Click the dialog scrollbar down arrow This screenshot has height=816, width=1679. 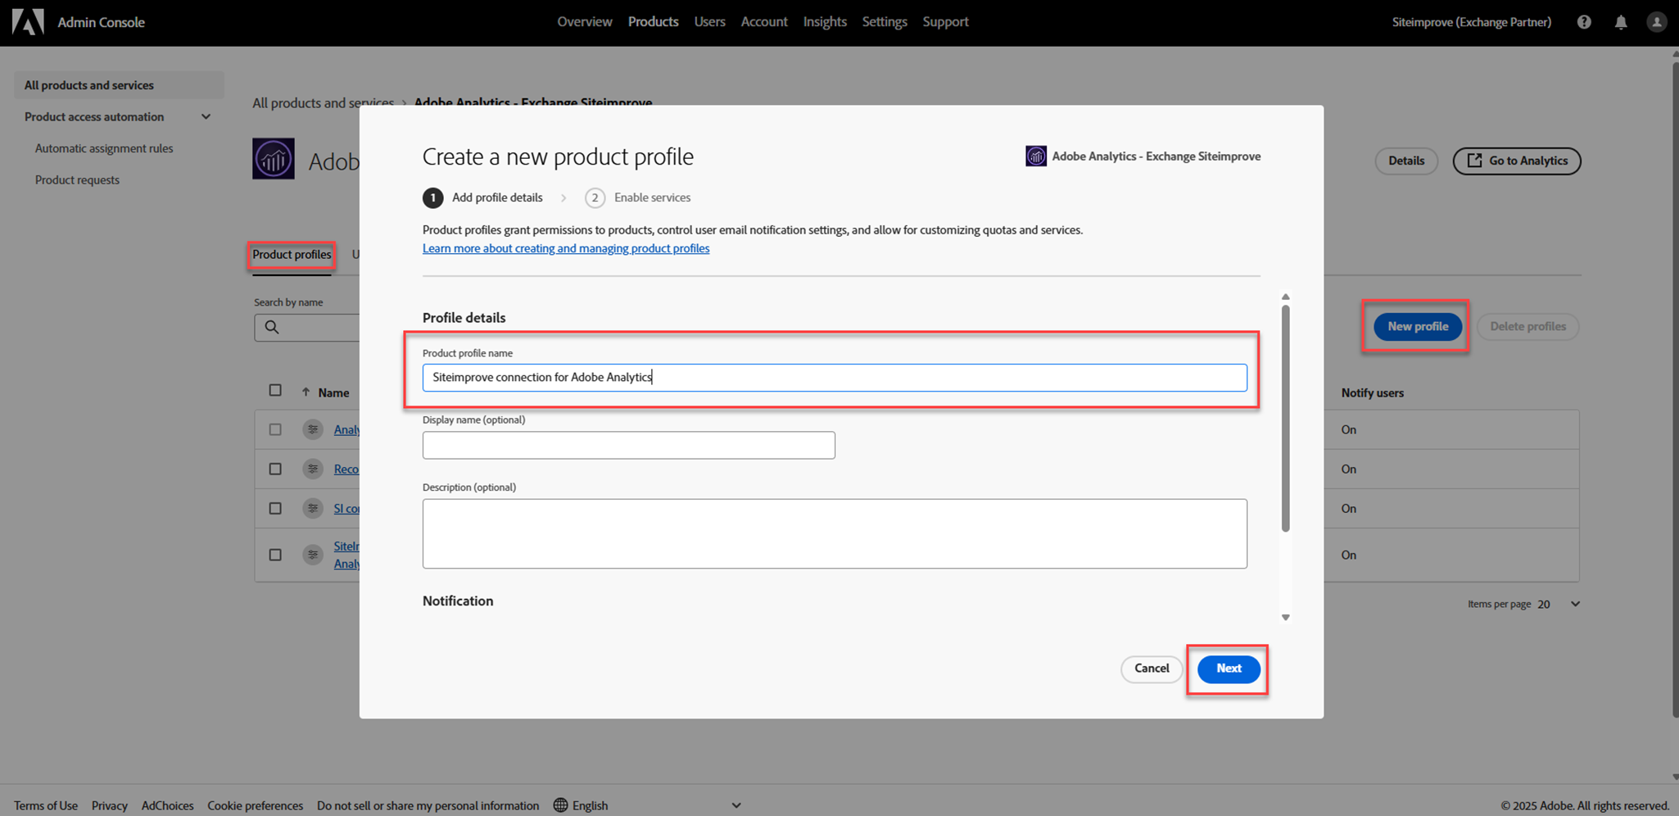[1285, 618]
